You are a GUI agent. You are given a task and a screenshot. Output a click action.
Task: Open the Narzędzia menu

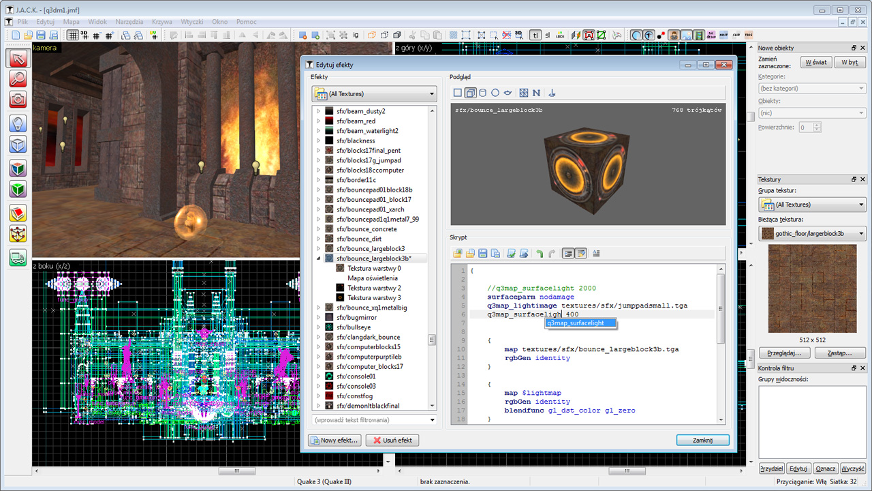coord(129,22)
